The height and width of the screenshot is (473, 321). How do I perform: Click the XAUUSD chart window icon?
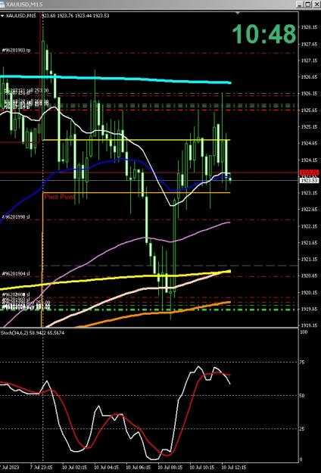[2, 5]
